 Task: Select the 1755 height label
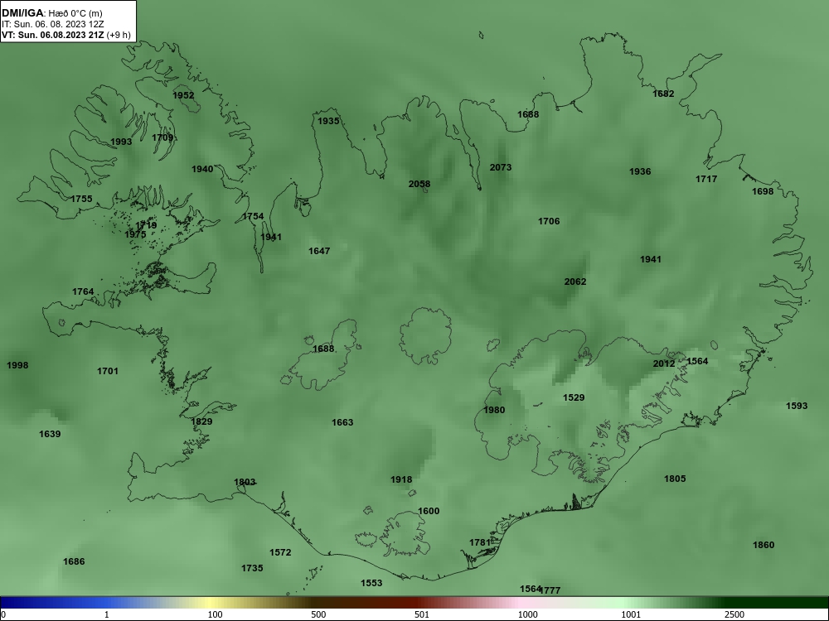81,199
